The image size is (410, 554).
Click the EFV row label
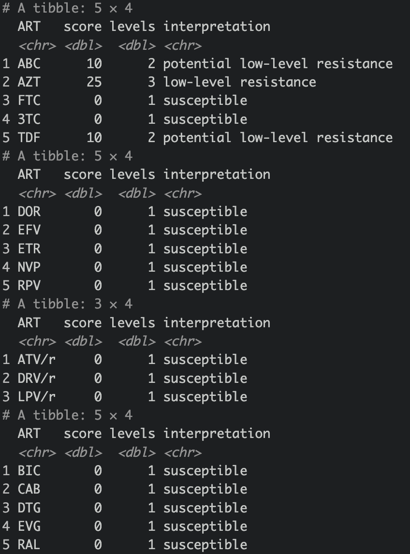[x=29, y=230]
